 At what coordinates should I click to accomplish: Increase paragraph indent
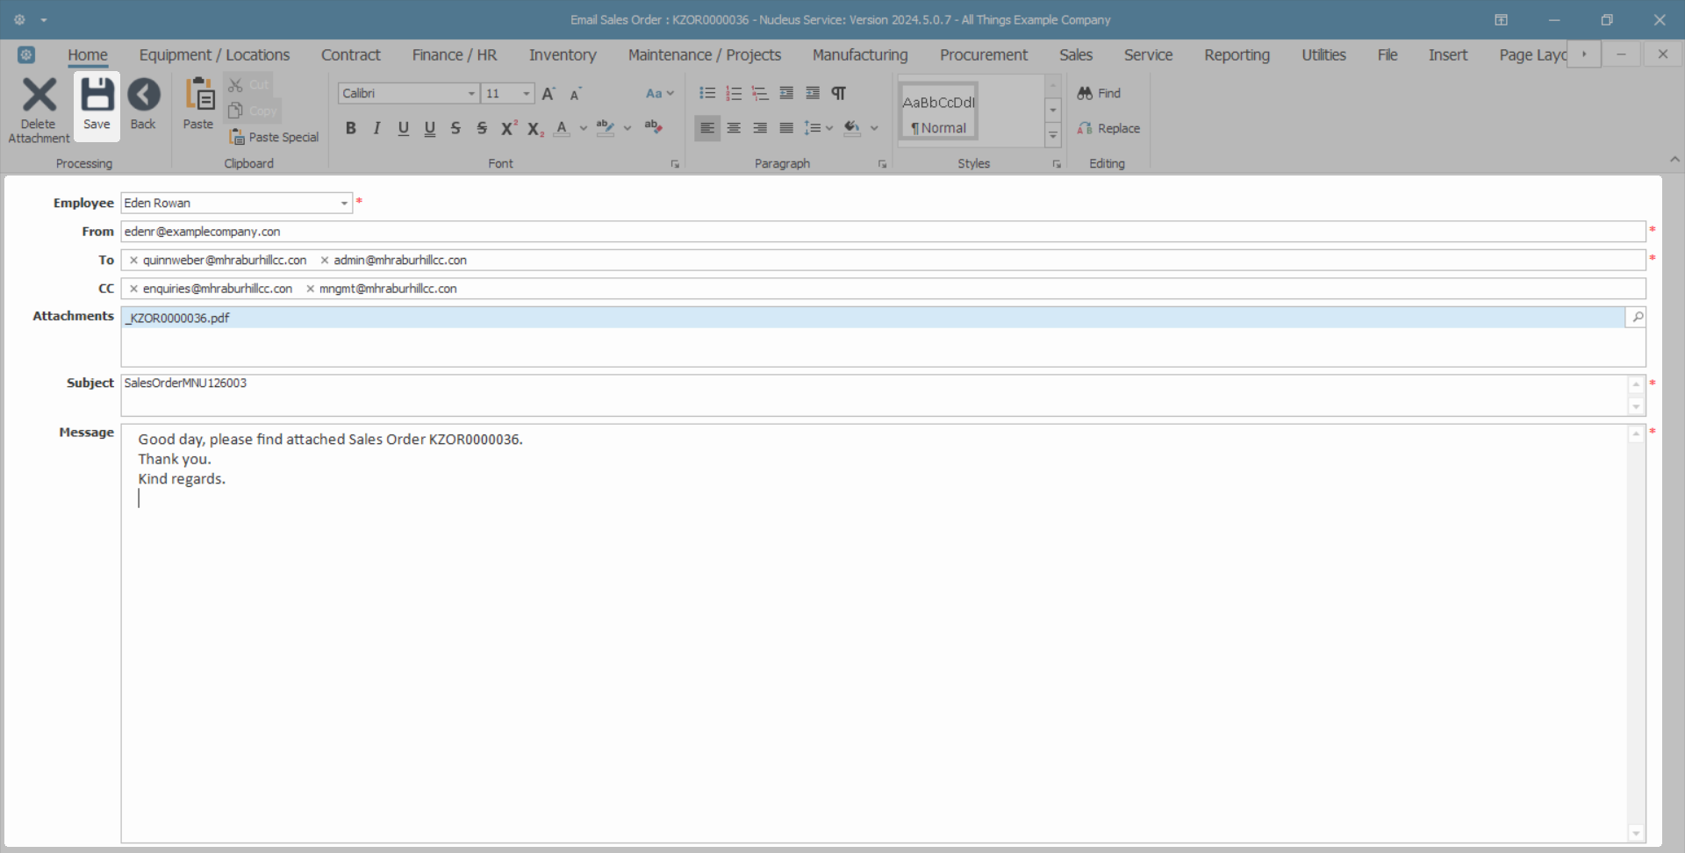pos(813,93)
